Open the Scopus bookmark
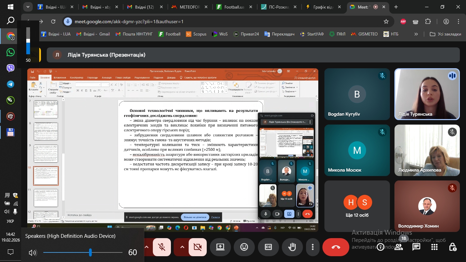This screenshot has width=466, height=262. click(x=196, y=34)
